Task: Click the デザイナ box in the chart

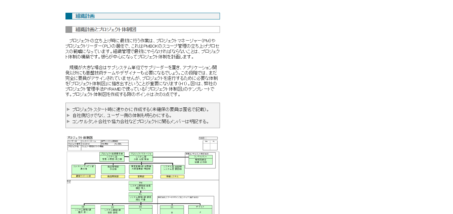Action: point(200,209)
